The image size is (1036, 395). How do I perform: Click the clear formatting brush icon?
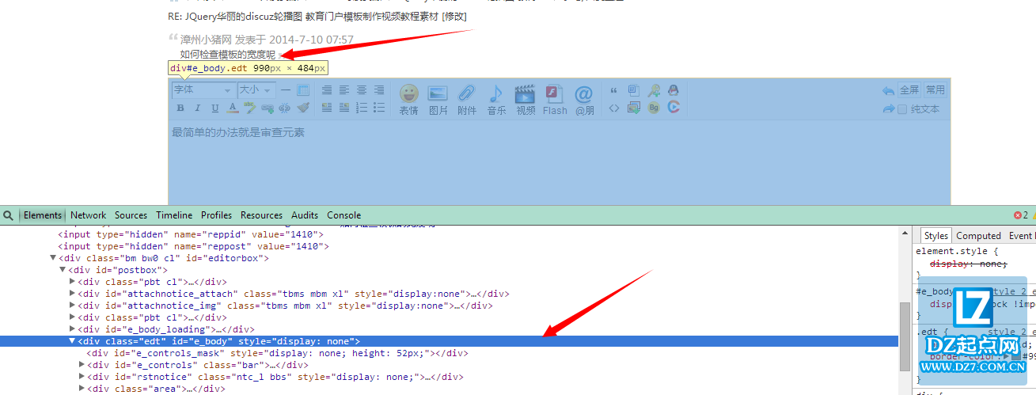tap(303, 108)
